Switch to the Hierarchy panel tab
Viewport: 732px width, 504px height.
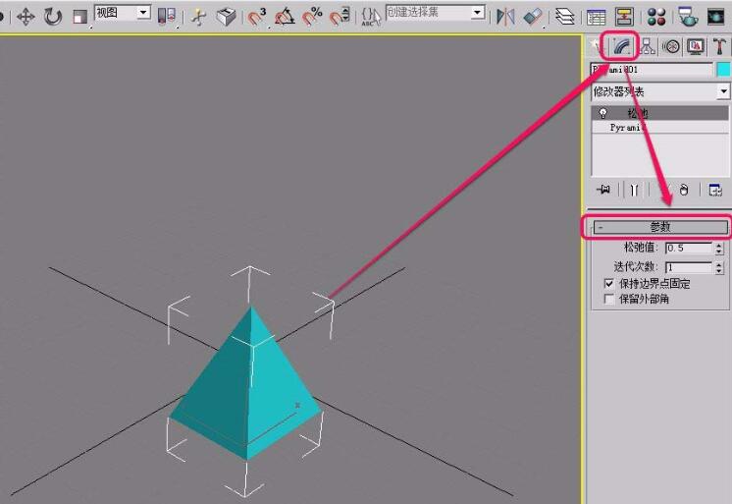(x=647, y=46)
